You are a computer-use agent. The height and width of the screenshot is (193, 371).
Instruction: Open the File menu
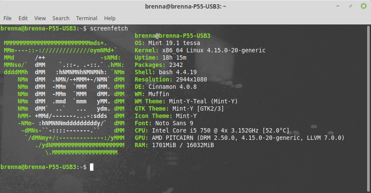pos(7,18)
